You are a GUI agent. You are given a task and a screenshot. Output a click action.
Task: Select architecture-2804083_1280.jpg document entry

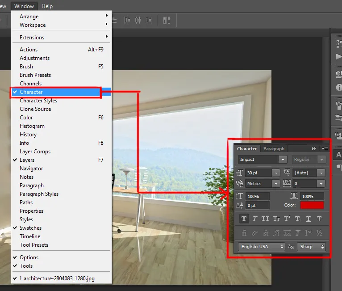tap(62, 278)
